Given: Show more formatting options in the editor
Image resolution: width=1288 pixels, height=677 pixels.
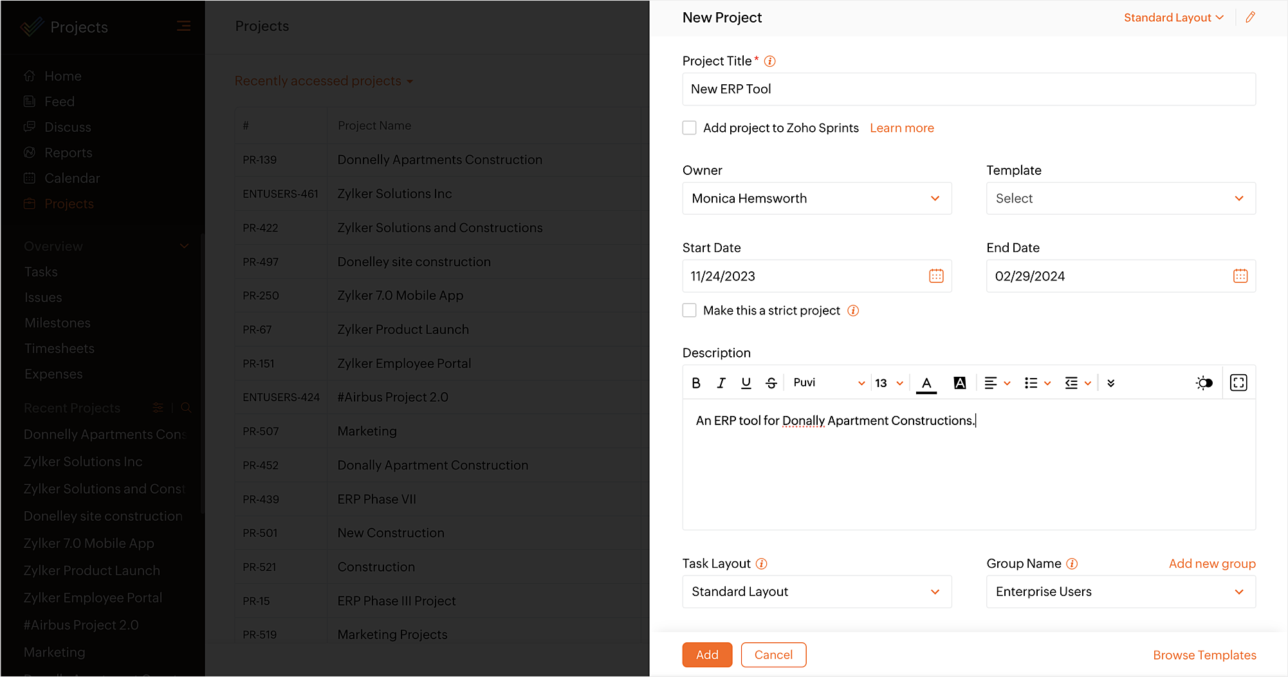Looking at the screenshot, I should [1111, 383].
